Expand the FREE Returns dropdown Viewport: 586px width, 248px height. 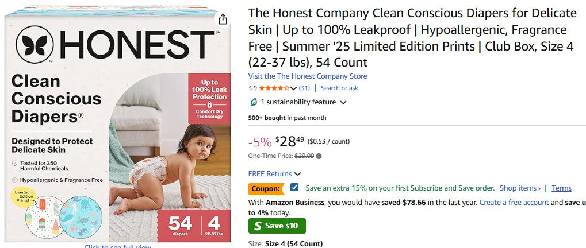pos(298,174)
